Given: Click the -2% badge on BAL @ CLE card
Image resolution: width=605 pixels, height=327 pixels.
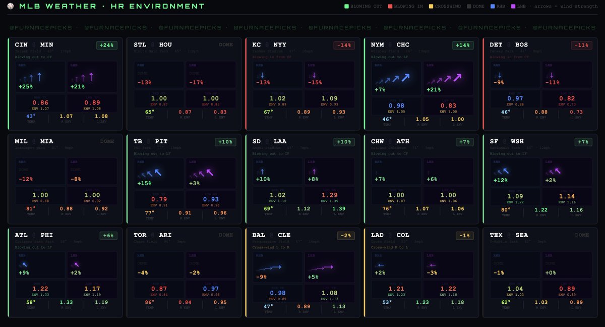Looking at the screenshot, I should (346, 235).
